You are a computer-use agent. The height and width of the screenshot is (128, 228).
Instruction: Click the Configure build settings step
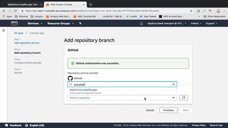tap(28, 63)
